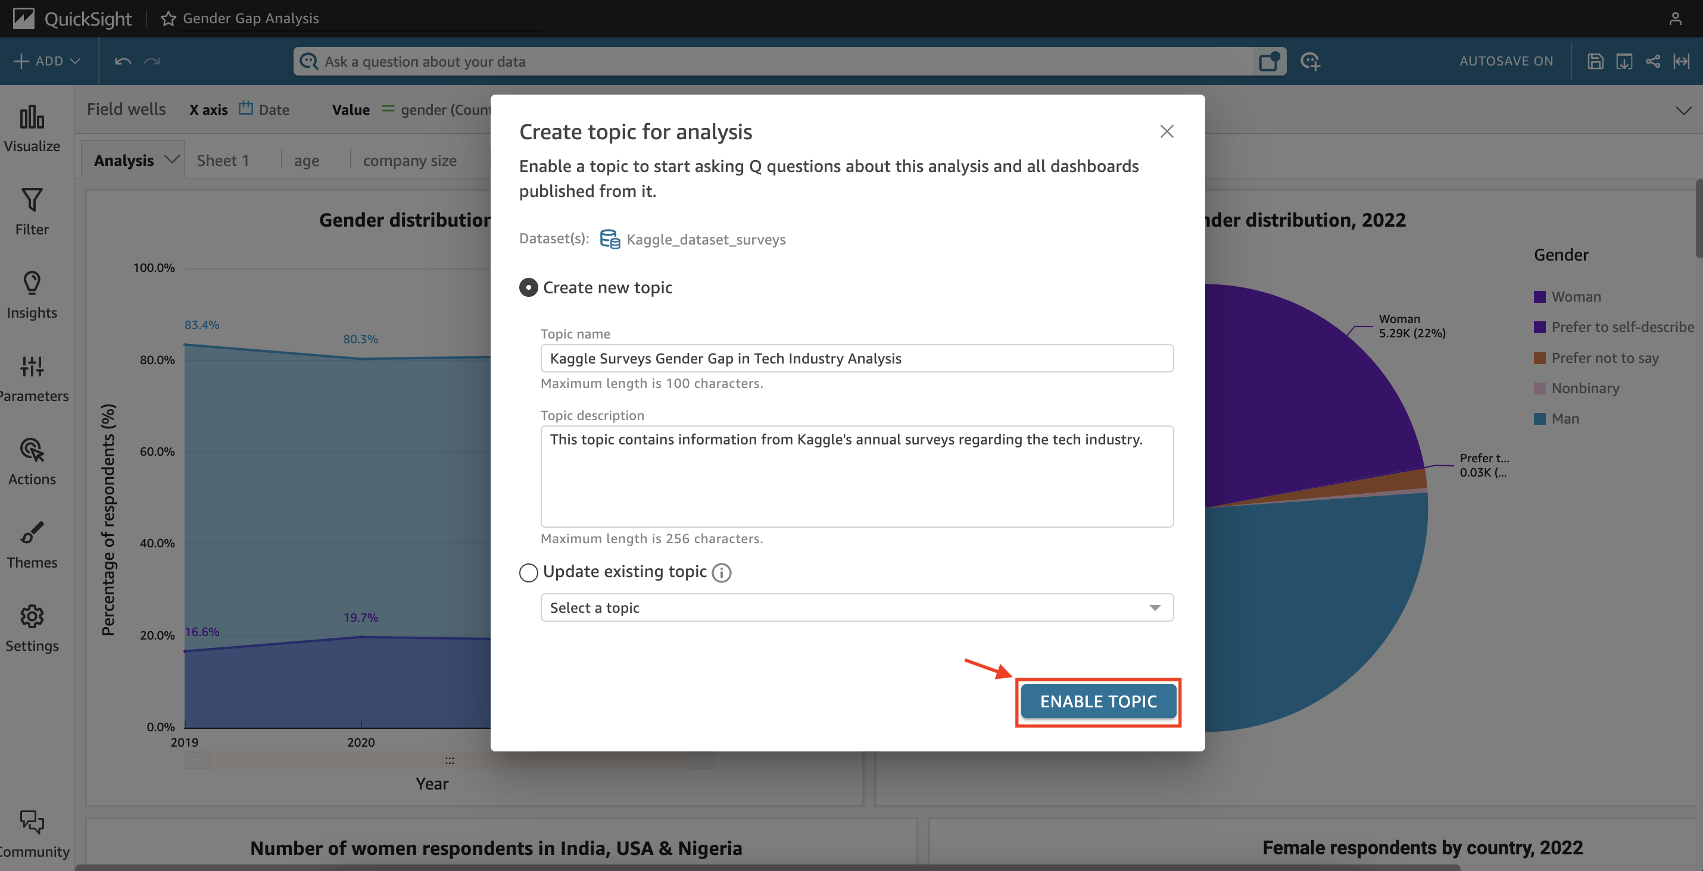This screenshot has height=871, width=1703.
Task: Click the Gender Gap Analysis title
Action: coord(251,18)
